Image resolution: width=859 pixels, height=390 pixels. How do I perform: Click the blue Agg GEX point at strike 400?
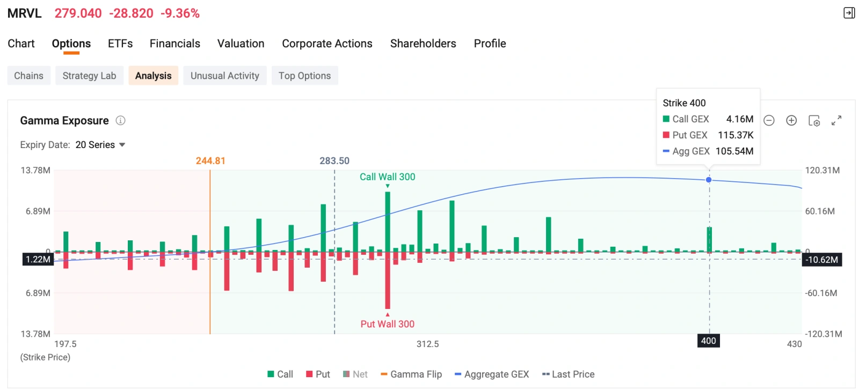click(709, 180)
